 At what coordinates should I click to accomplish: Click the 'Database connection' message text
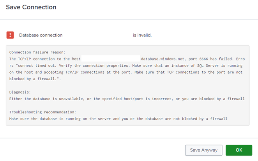point(41,35)
